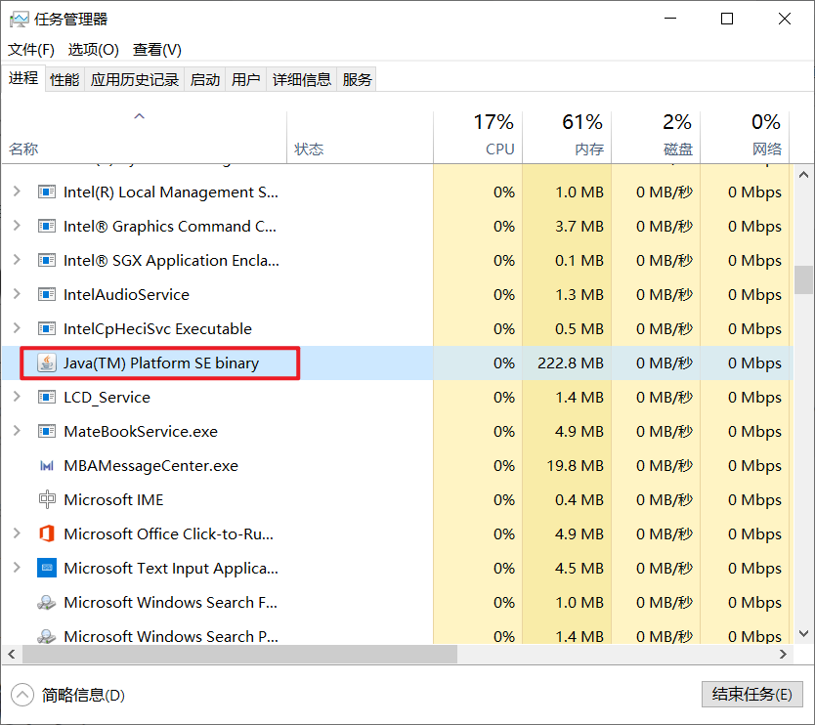This screenshot has width=815, height=725.
Task: Open the 选项(O) menu
Action: pos(94,50)
